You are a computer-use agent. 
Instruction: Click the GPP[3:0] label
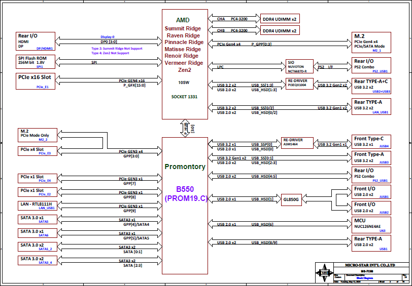click(x=131, y=156)
